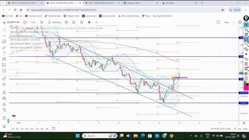The height and width of the screenshot is (140, 249).
Task: Toggle log scale
Action: pos(239,129)
